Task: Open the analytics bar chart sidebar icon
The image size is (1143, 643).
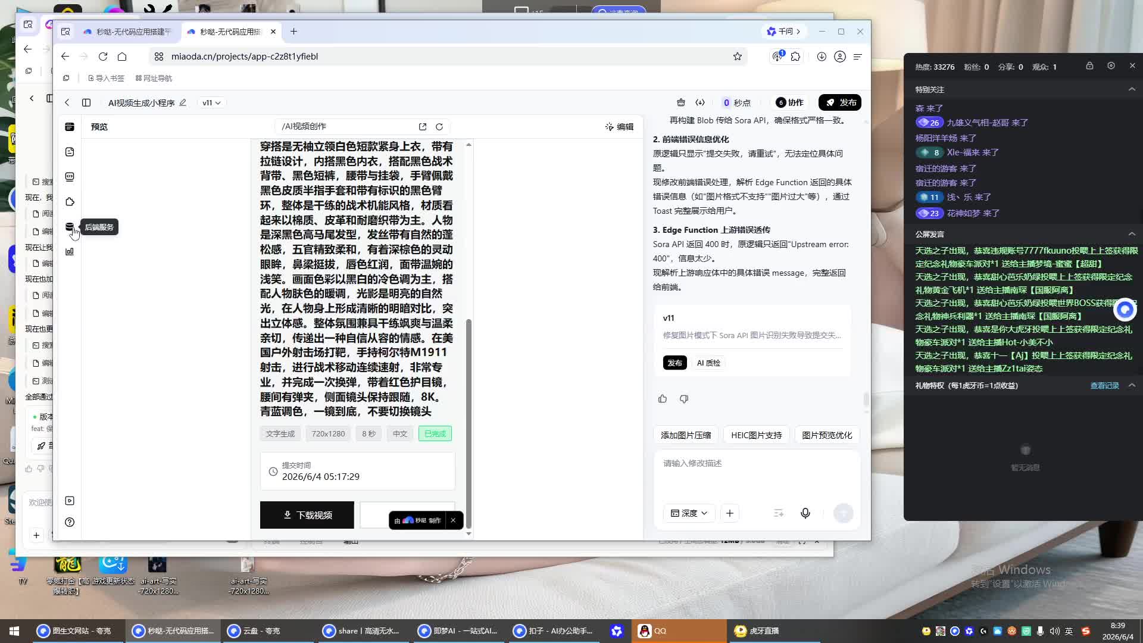Action: pos(70,252)
